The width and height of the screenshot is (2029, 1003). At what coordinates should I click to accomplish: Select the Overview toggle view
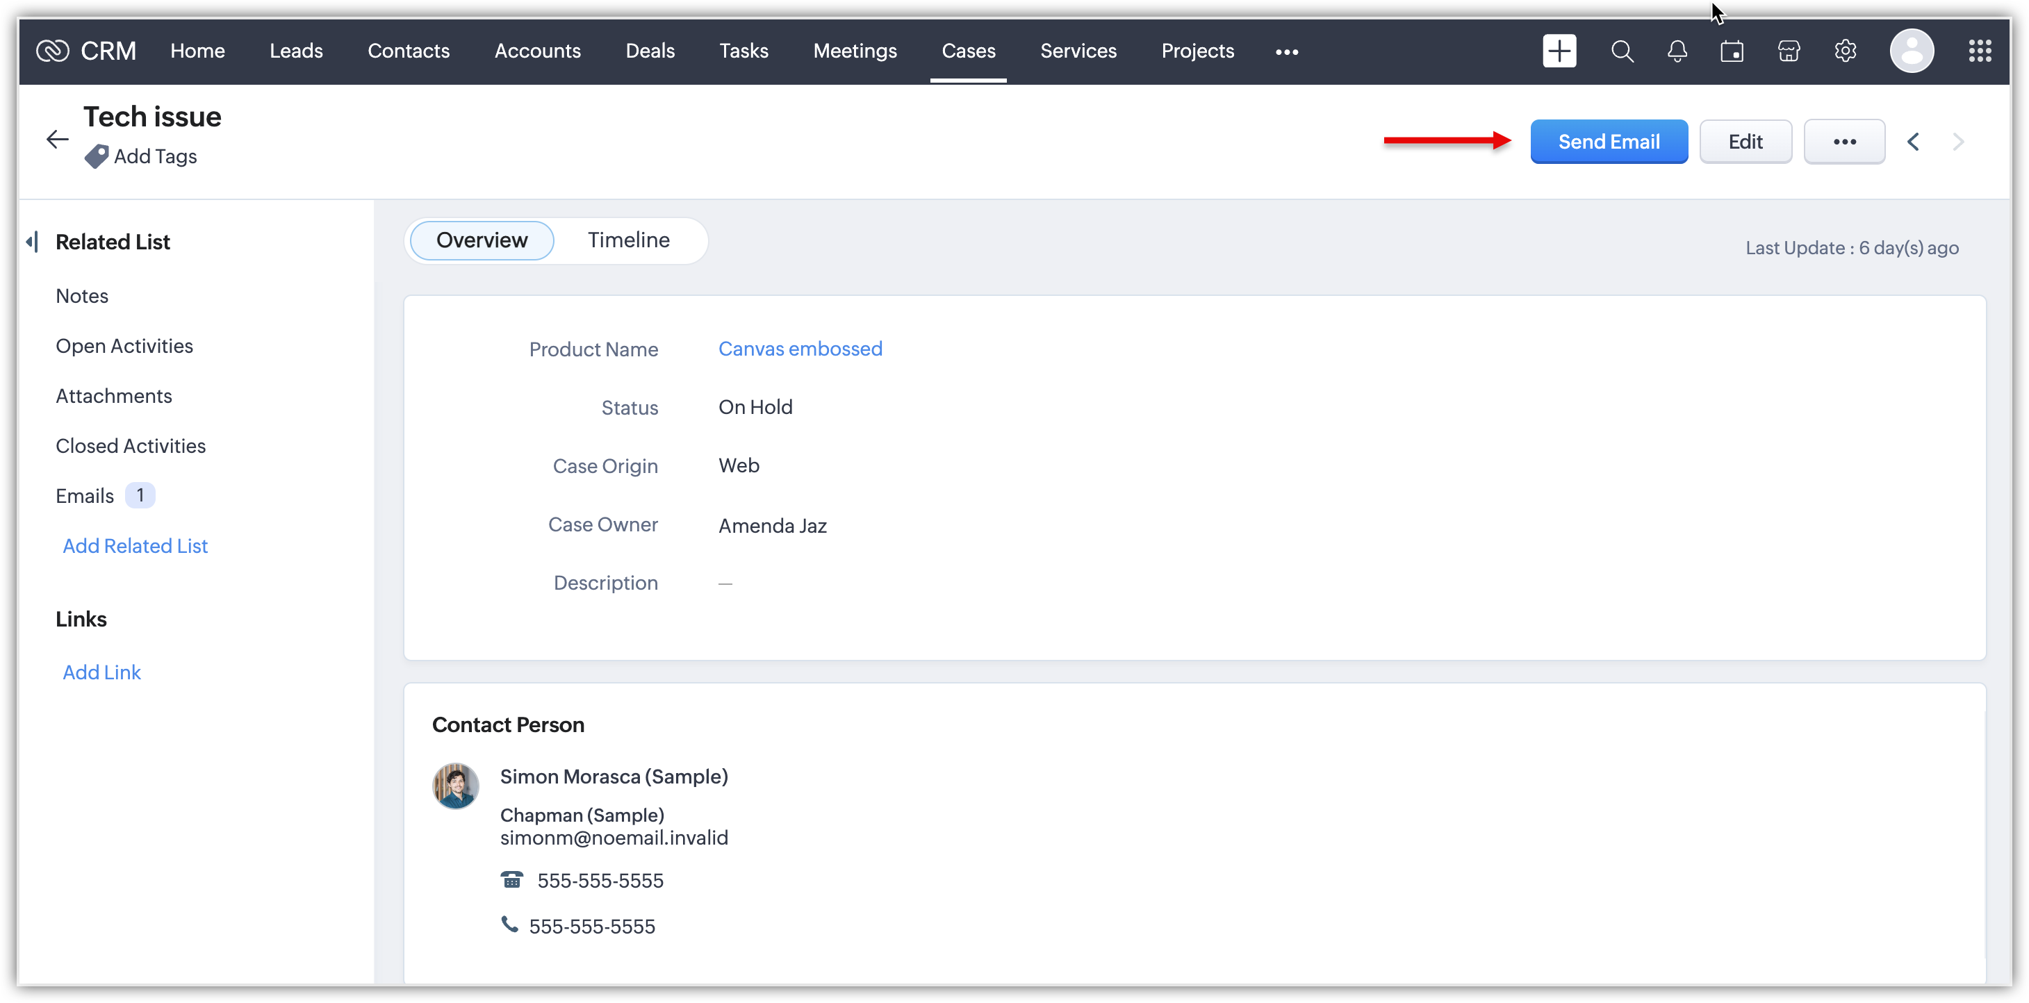pyautogui.click(x=482, y=240)
